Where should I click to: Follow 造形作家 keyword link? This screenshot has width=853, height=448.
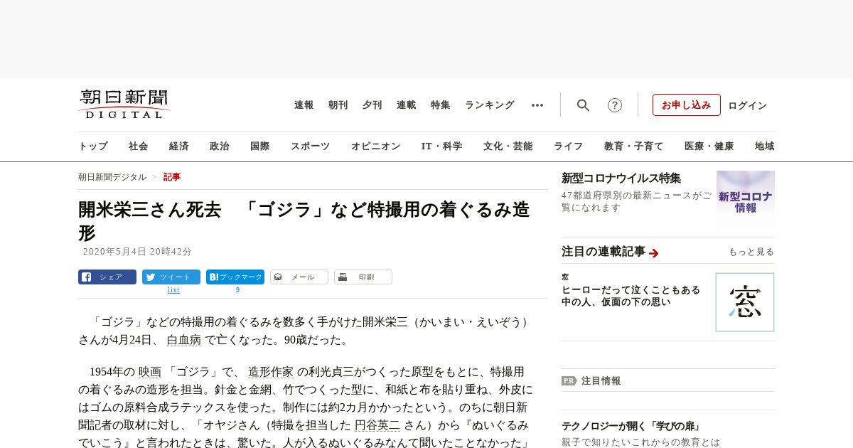point(271,372)
